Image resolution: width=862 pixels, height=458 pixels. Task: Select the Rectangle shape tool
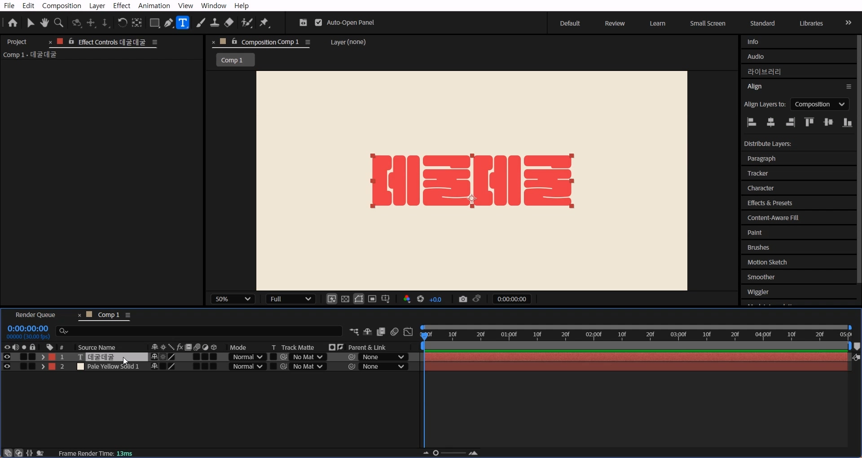tap(154, 23)
